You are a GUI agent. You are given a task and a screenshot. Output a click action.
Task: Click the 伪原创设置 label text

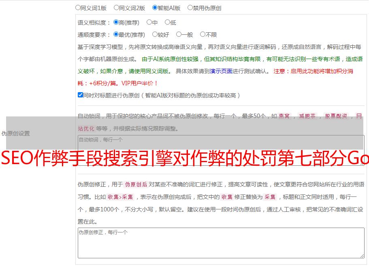point(16,133)
